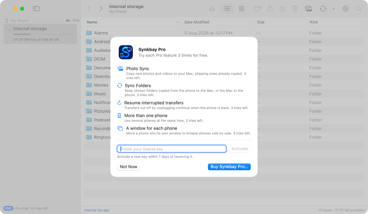Switch to list view

[x=227, y=9]
